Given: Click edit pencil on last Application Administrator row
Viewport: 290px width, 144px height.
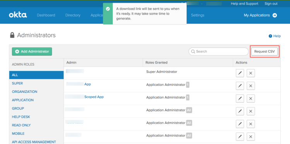Looking at the screenshot, I should tap(240, 137).
